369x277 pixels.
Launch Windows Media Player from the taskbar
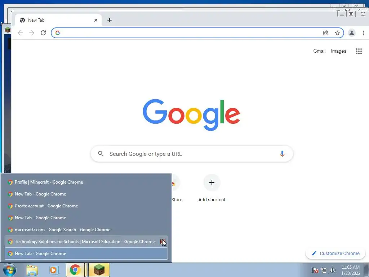pos(54,270)
